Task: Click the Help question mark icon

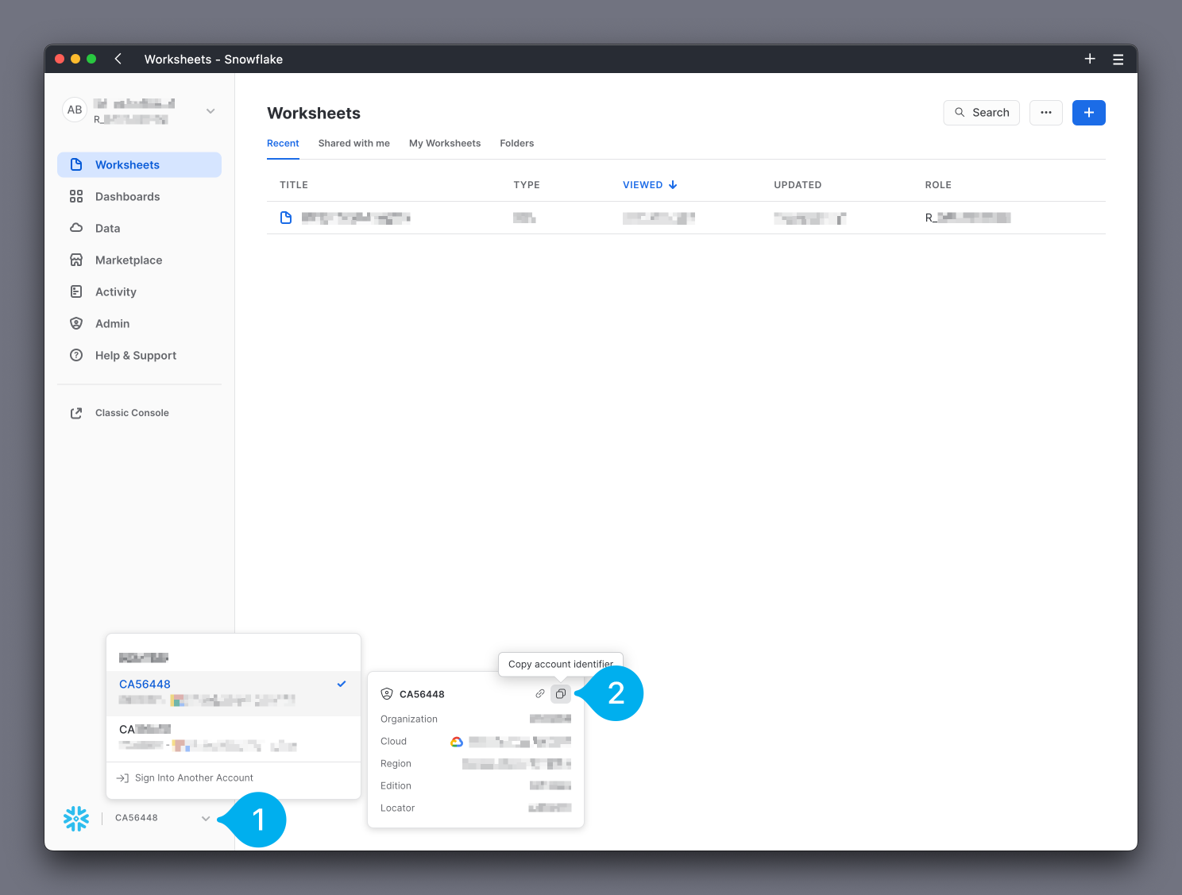Action: 76,355
